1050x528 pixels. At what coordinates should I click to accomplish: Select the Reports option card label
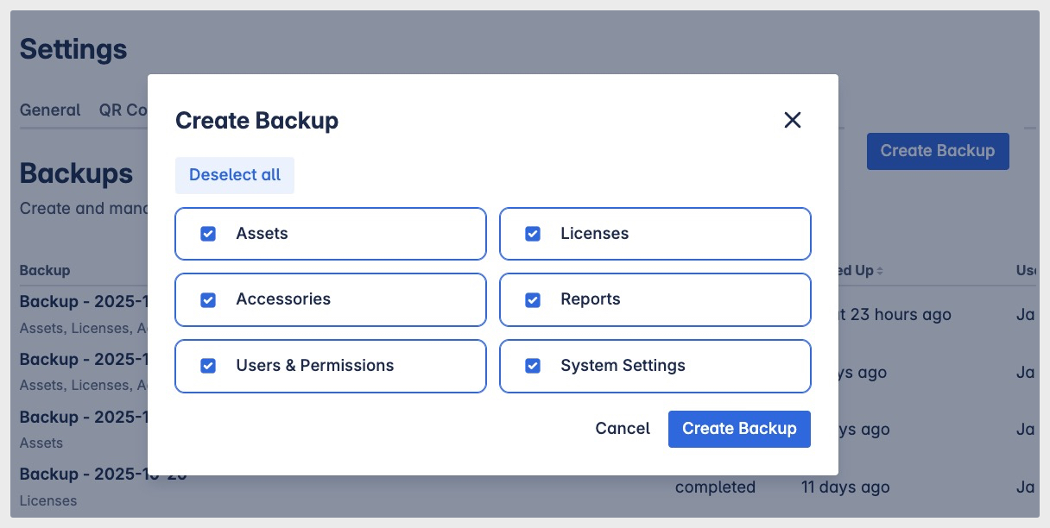591,299
